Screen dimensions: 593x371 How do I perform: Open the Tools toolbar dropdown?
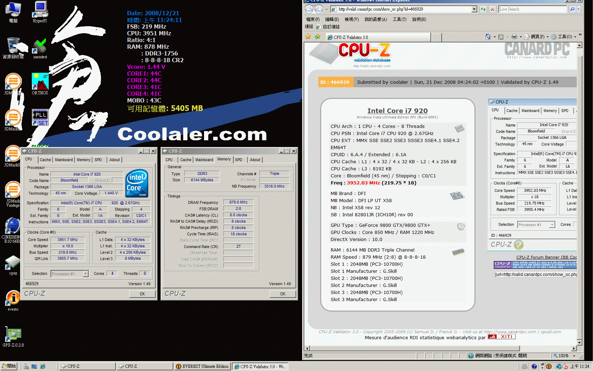pyautogui.click(x=564, y=37)
